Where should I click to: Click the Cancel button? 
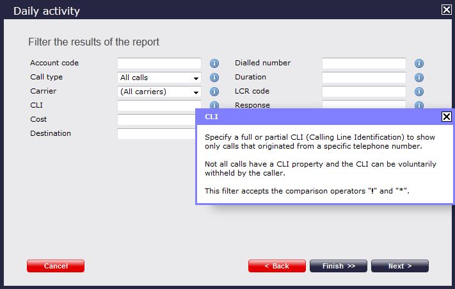[56, 266]
